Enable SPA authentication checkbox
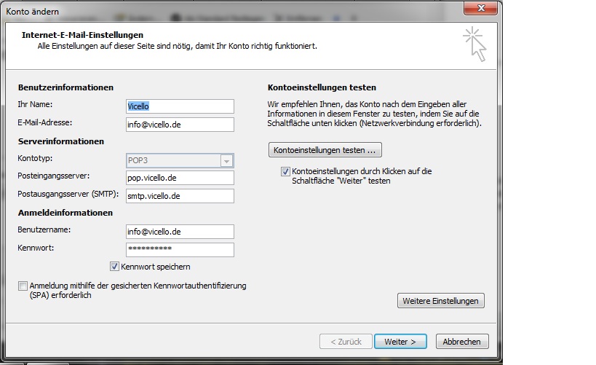 click(x=23, y=286)
